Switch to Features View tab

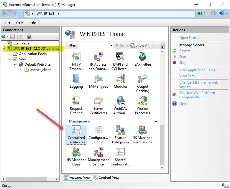[78, 178]
